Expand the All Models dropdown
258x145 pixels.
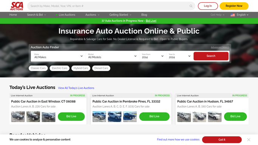click(113, 56)
